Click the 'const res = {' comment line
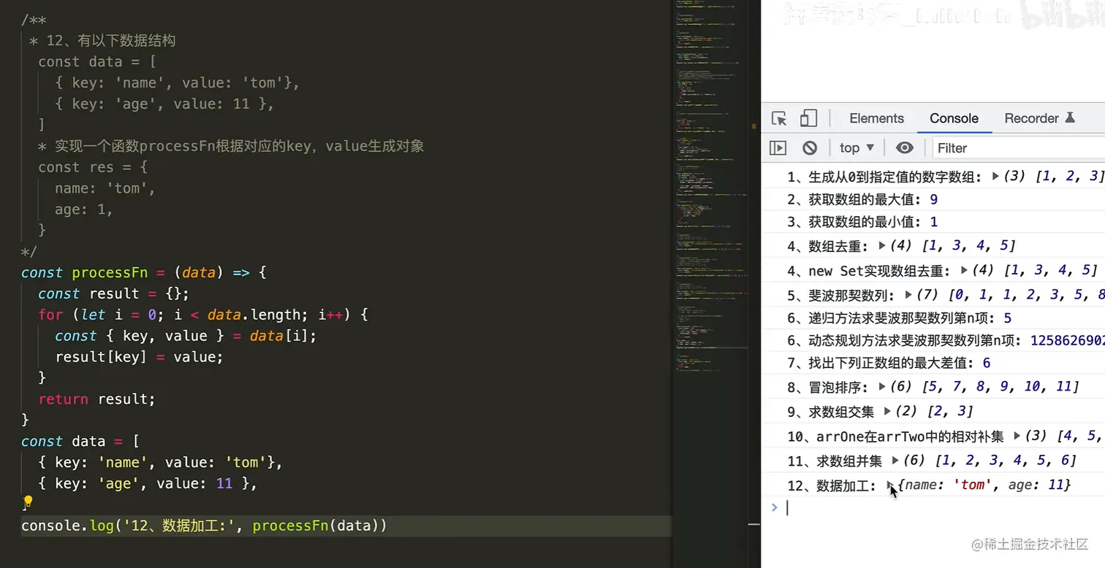This screenshot has width=1105, height=568. click(93, 167)
